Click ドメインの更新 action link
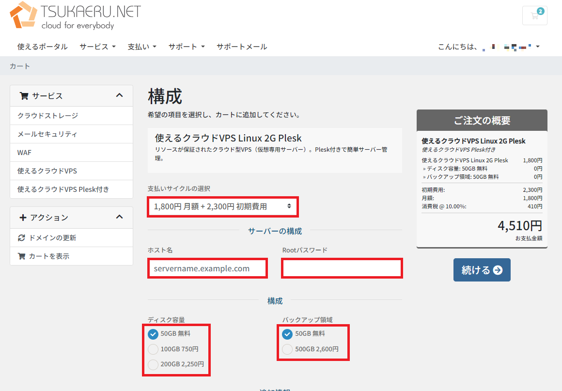This screenshot has width=562, height=391. (71, 237)
